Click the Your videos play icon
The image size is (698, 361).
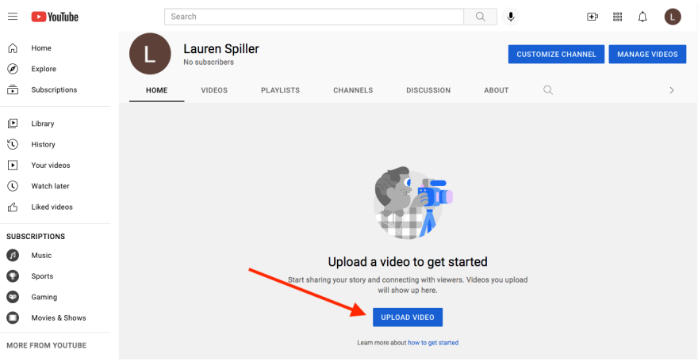tap(13, 165)
